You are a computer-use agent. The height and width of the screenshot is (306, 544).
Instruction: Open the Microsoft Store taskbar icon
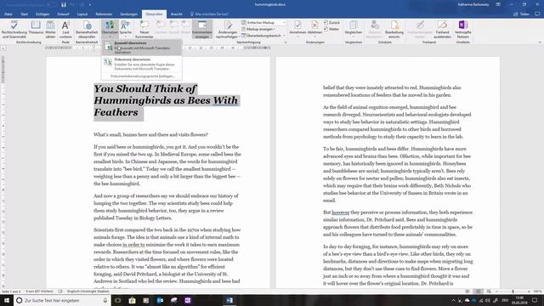point(133,300)
